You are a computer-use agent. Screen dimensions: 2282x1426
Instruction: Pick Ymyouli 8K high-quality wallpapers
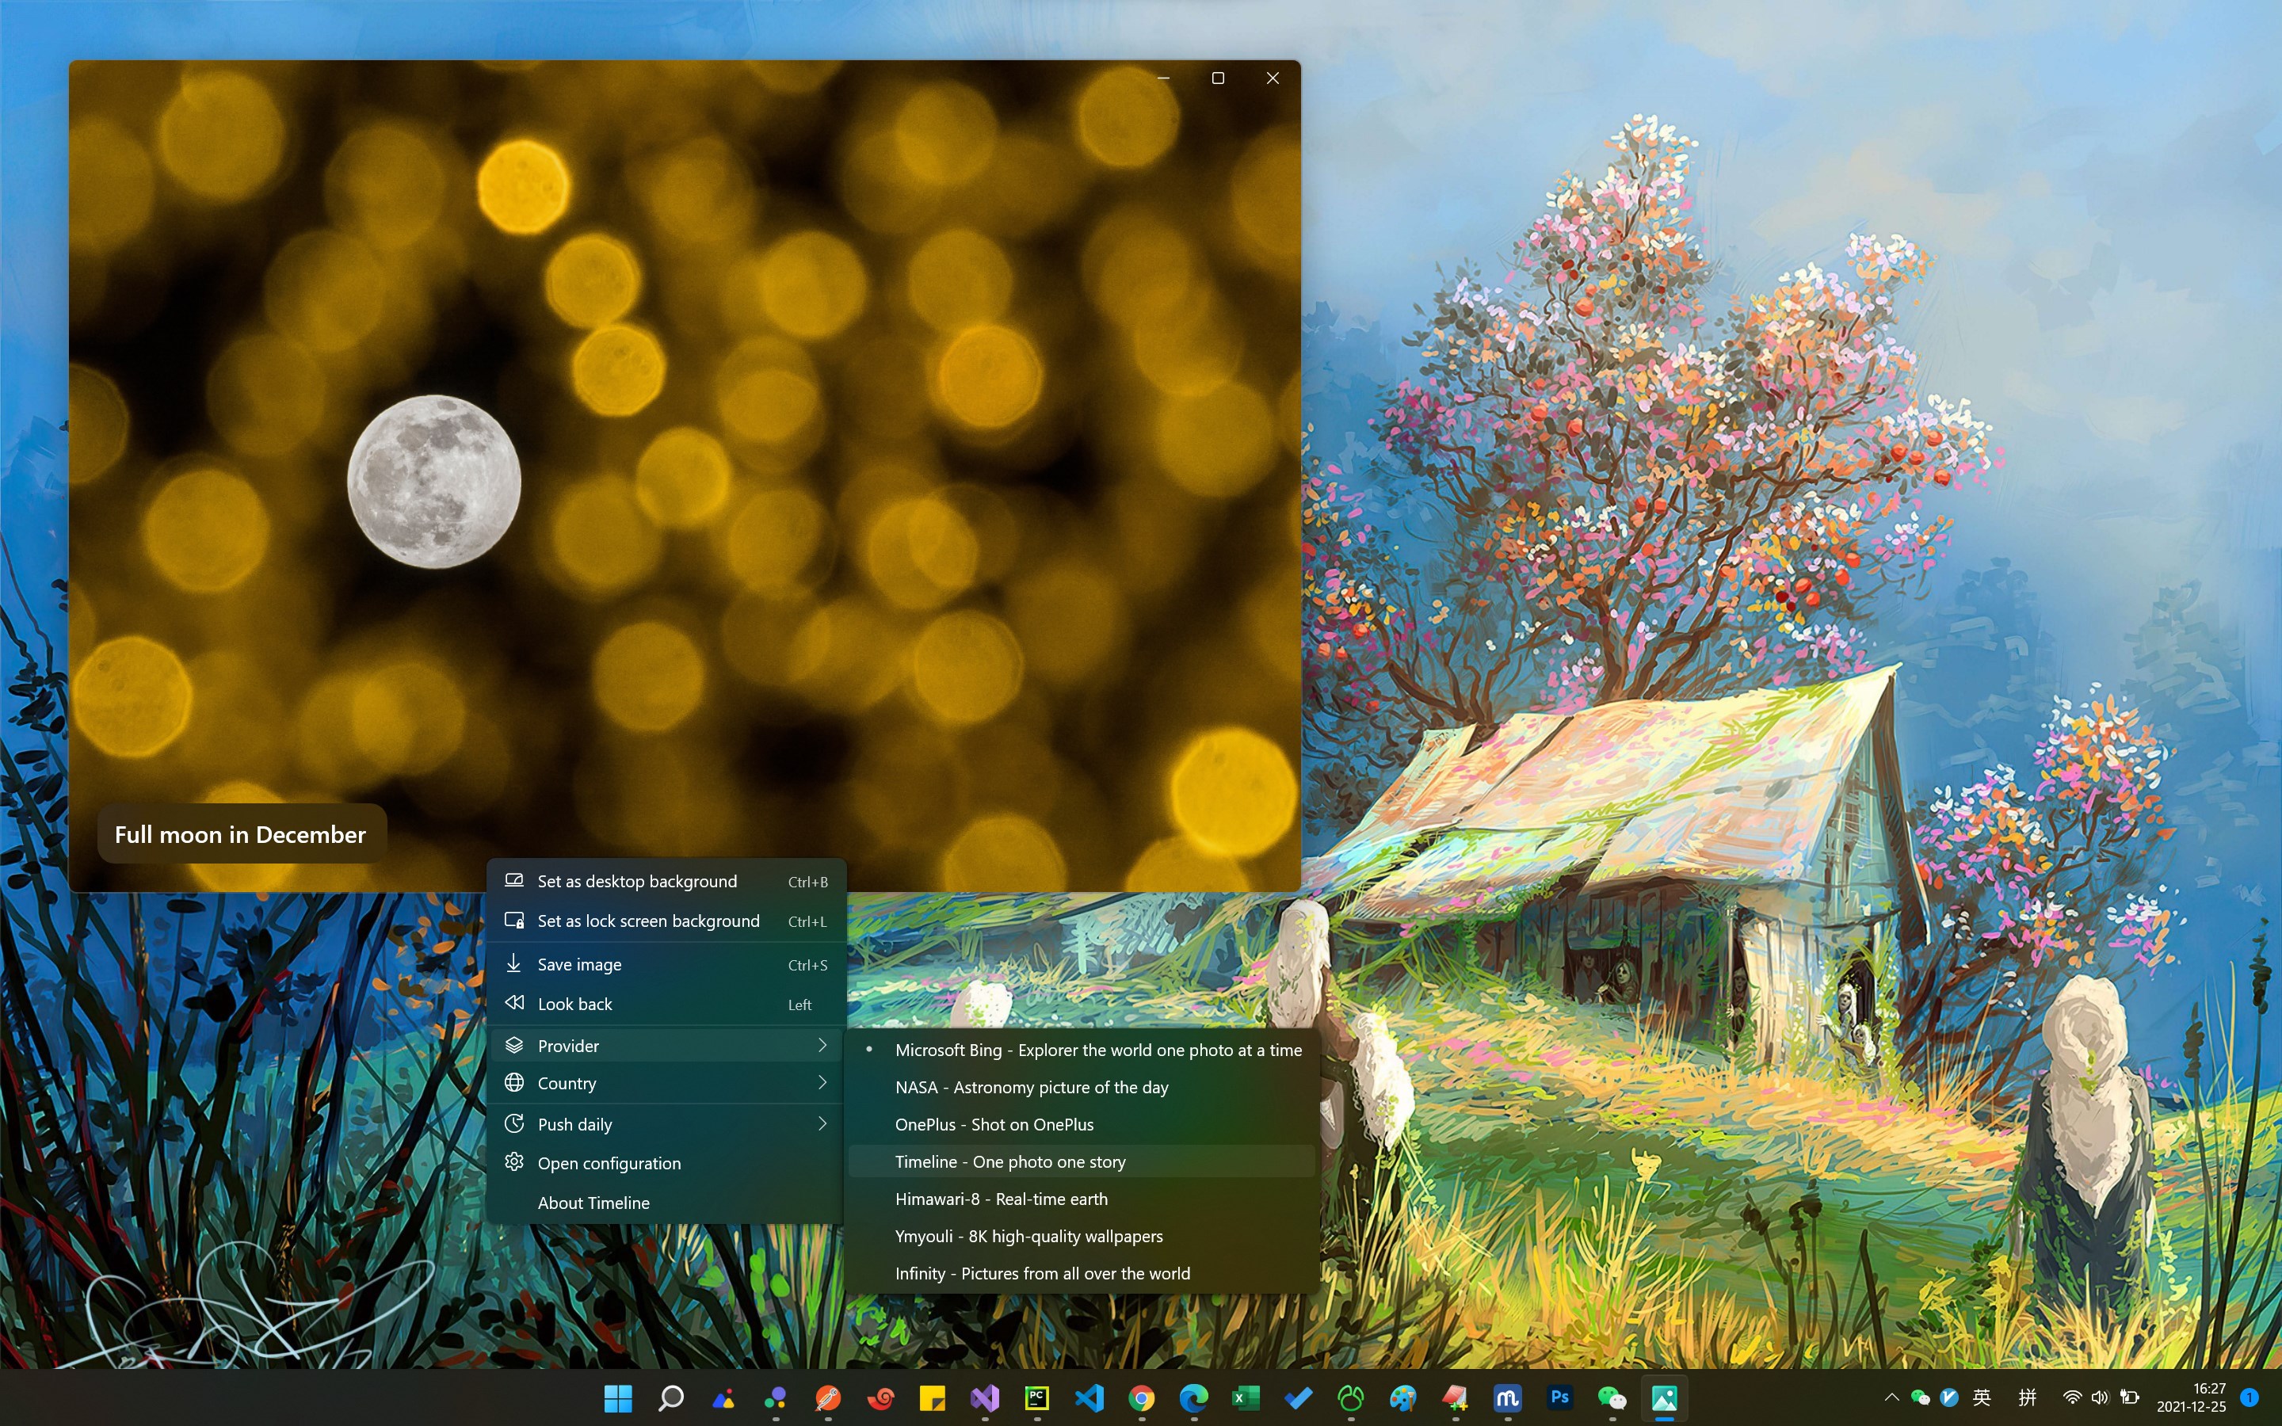coord(1028,1237)
